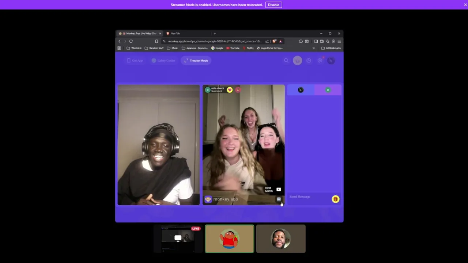468x263 pixels.
Task: Click the asha church username label
Action: point(218,88)
